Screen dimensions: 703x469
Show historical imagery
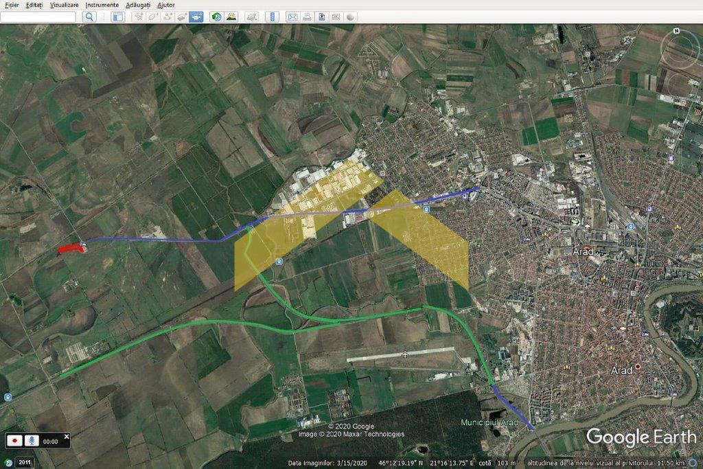216,16
